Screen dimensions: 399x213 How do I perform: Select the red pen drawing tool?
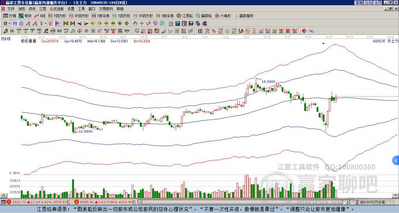pyautogui.click(x=5, y=31)
